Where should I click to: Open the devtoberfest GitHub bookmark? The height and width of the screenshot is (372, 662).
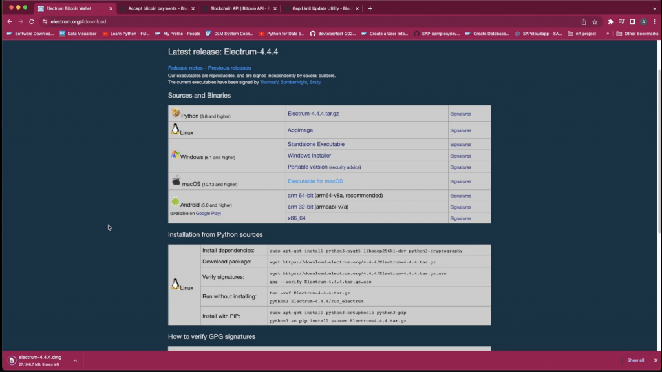(x=333, y=34)
